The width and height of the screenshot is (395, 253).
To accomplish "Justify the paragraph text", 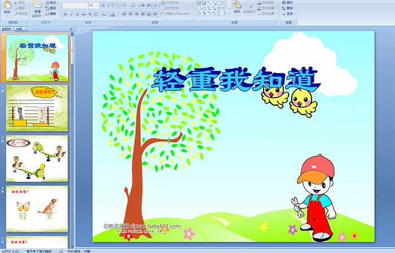I will (x=143, y=14).
